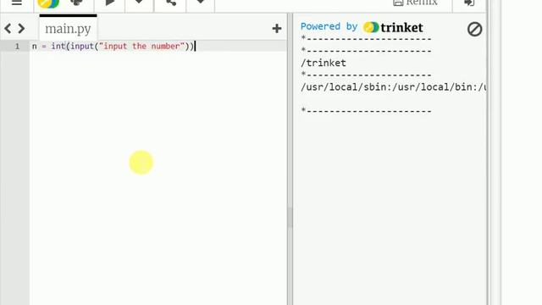
Task: Click the Remix button
Action: 416,3
